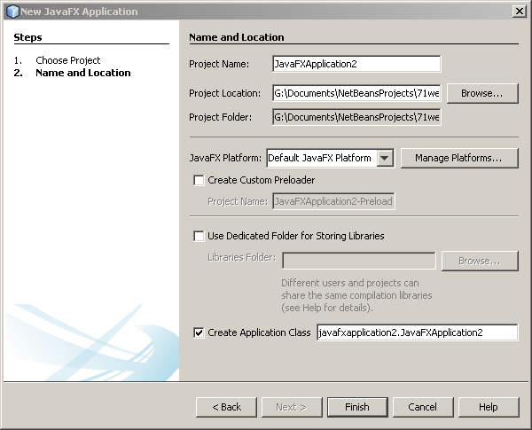Click the JavaFX Platform label

tap(225, 158)
